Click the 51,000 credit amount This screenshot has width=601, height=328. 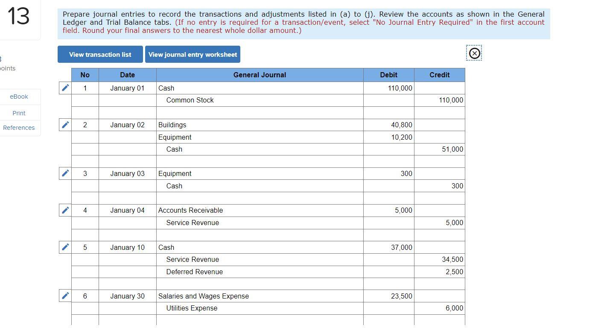coord(440,149)
